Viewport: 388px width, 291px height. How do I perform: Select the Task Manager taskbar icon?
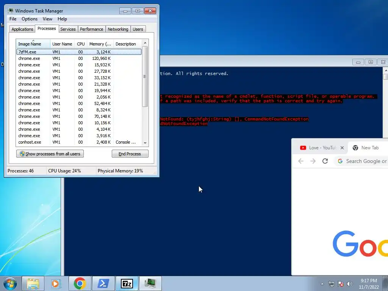150,283
